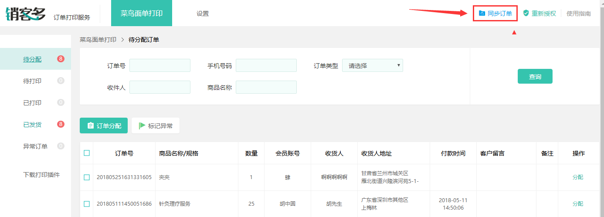Viewport: 604px width, 217px height.
Task: Focus the 订单号 input field
Action: (160, 65)
